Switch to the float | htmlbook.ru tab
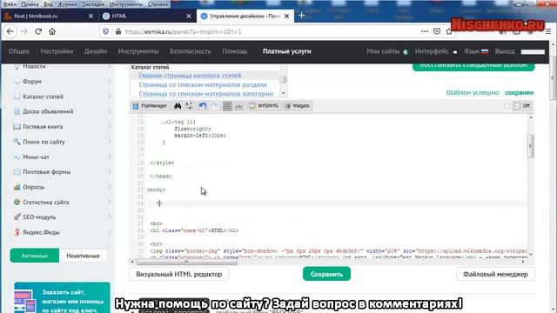This screenshot has width=557, height=313. (49, 16)
